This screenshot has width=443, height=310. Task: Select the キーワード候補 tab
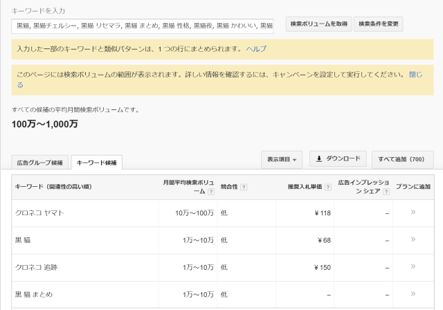pyautogui.click(x=97, y=163)
